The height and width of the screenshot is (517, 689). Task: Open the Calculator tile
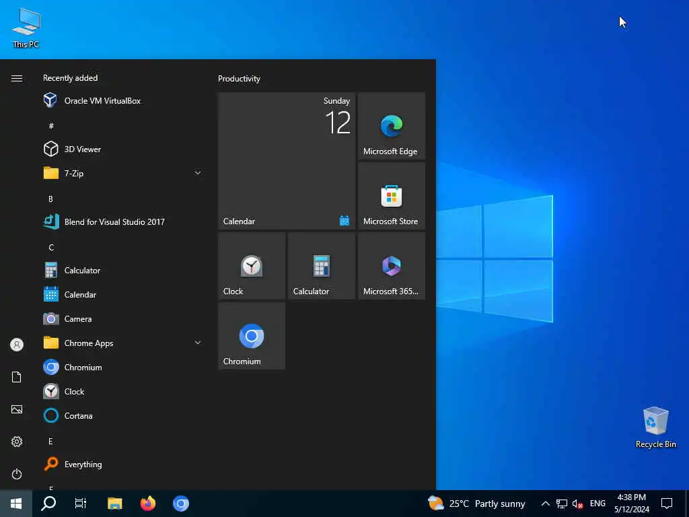point(322,266)
